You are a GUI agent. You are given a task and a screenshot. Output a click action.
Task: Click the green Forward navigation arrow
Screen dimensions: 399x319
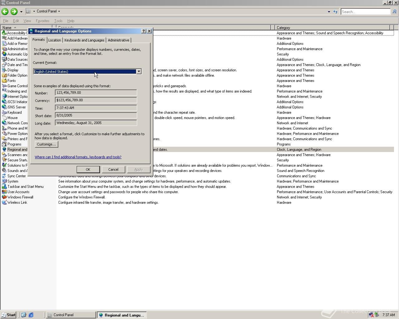point(14,12)
